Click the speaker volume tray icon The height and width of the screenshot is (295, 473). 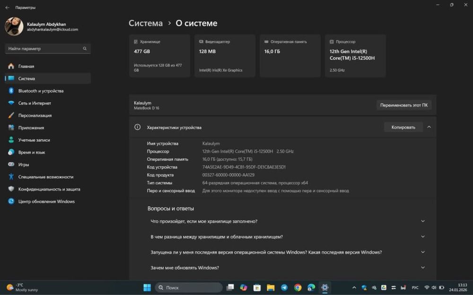434,288
